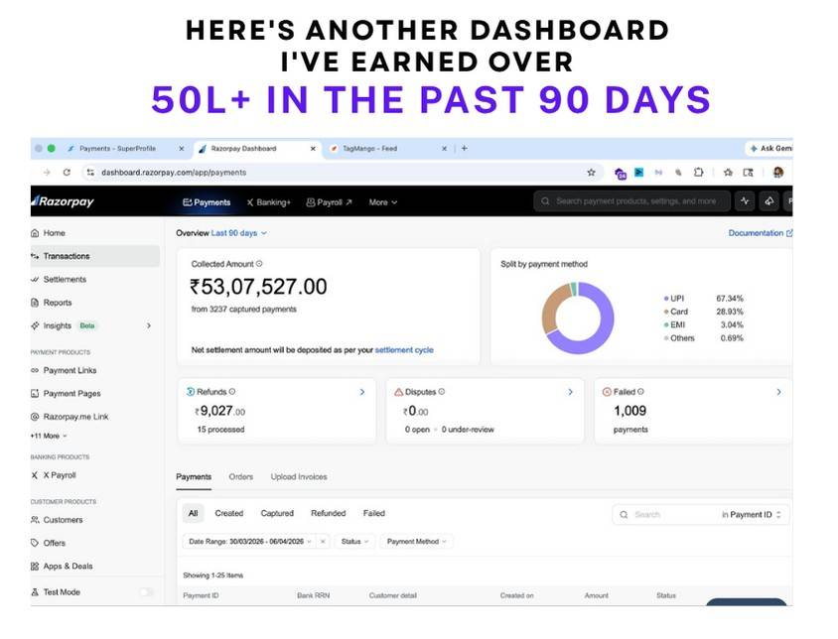Filter payments by Refunded
The image size is (838, 639).
[x=328, y=513]
